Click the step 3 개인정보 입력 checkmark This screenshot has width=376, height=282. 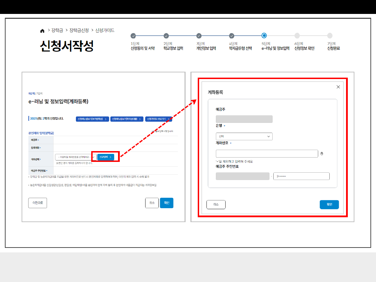[199, 36]
